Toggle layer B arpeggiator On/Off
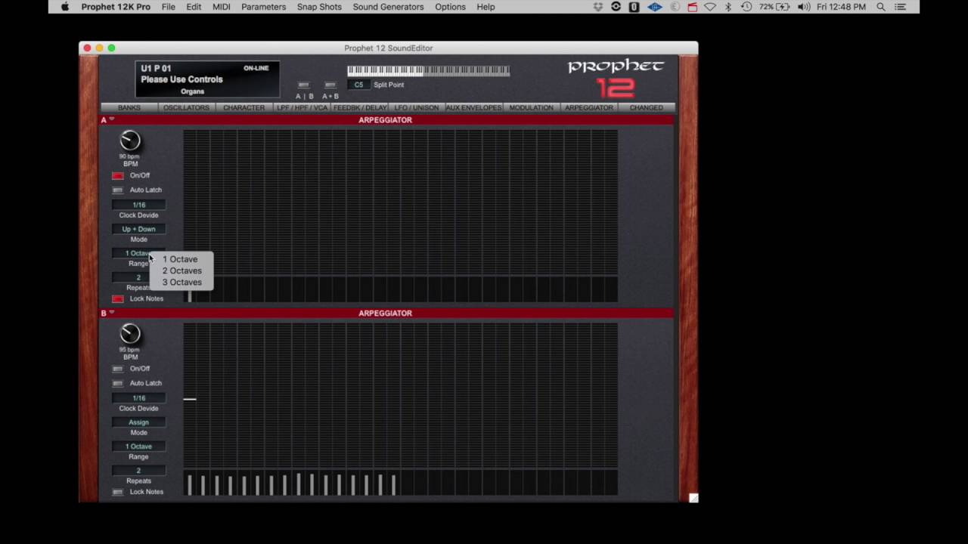The image size is (968, 544). [x=117, y=369]
